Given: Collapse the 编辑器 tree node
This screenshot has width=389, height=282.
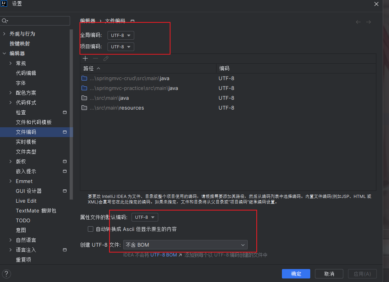Looking at the screenshot, I should [4, 53].
